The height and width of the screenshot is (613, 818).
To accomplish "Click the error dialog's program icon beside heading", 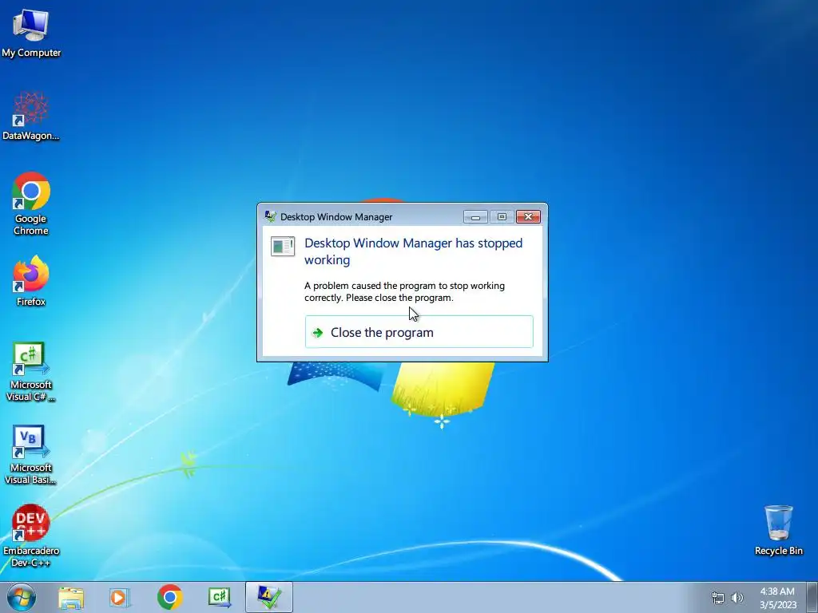I will click(283, 246).
